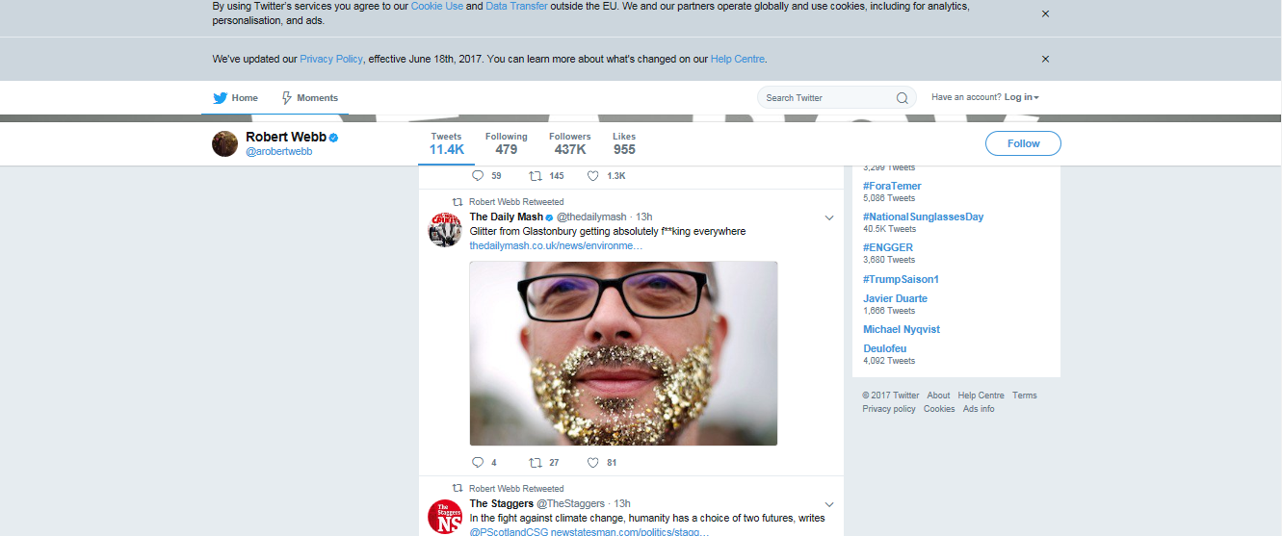The height and width of the screenshot is (536, 1282).
Task: Open the About footer link
Action: (x=938, y=396)
